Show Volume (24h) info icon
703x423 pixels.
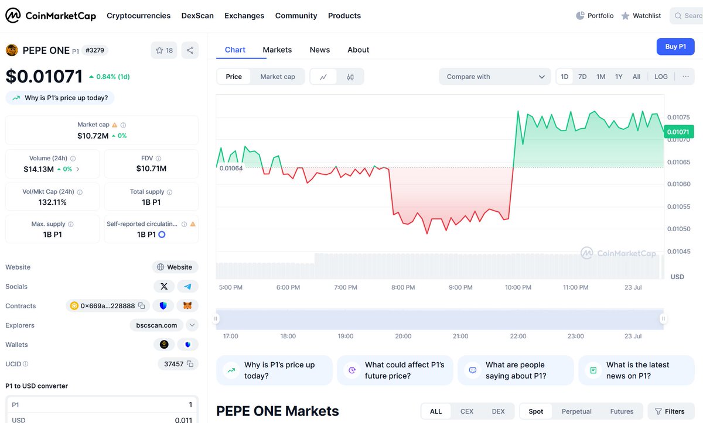[73, 159]
